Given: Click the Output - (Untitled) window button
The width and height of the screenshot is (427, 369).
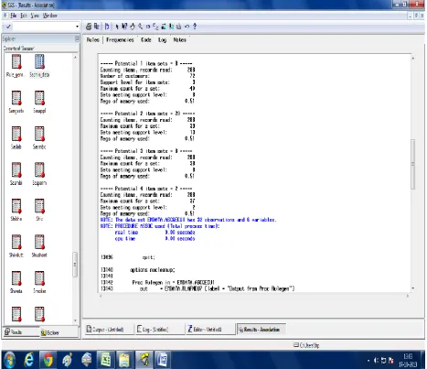Looking at the screenshot, I should click(x=109, y=330).
